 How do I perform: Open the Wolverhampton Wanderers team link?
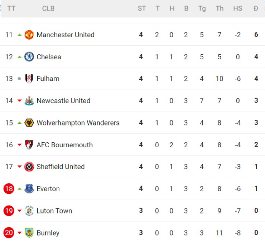point(78,123)
